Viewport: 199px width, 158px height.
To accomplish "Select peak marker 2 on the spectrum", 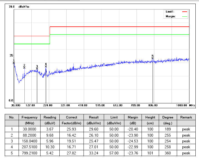I will tap(24, 67).
